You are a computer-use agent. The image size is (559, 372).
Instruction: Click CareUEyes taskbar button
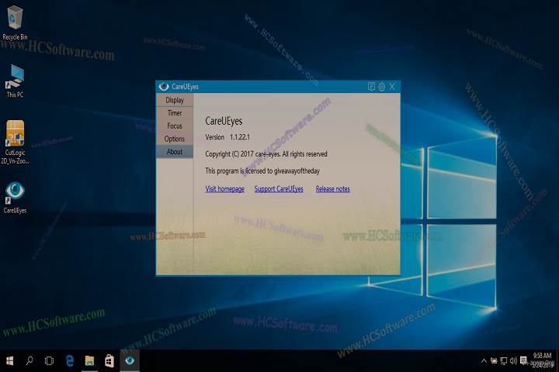[x=130, y=361]
